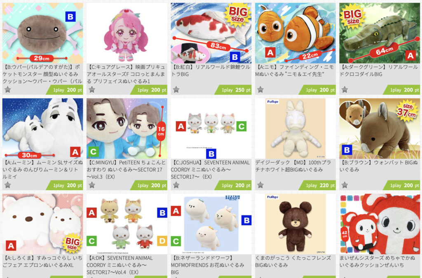Favorite the Wooper face cushion with star
The height and width of the screenshot is (278, 422).
tap(7, 89)
